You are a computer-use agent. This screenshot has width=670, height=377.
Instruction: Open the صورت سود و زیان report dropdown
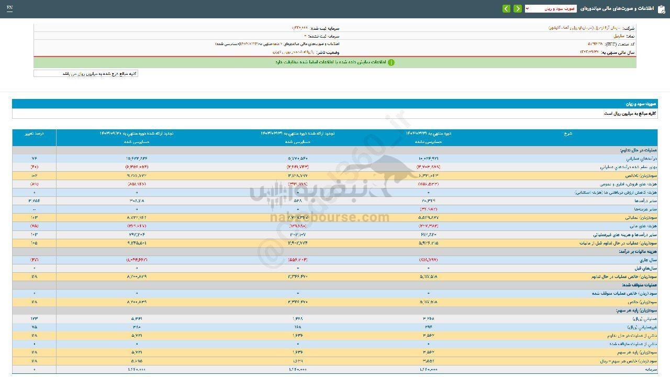click(550, 8)
